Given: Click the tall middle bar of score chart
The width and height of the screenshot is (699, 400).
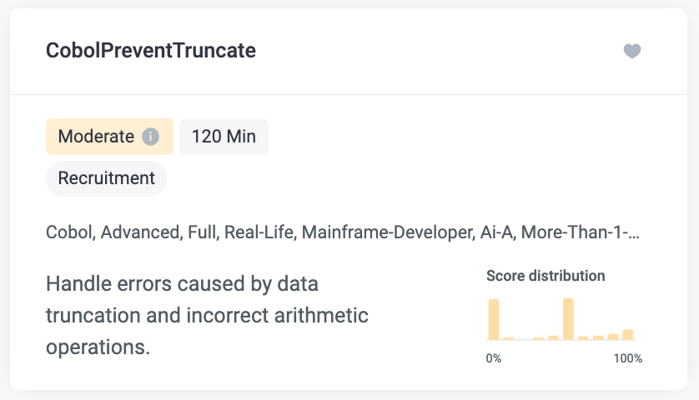Looking at the screenshot, I should point(568,319).
